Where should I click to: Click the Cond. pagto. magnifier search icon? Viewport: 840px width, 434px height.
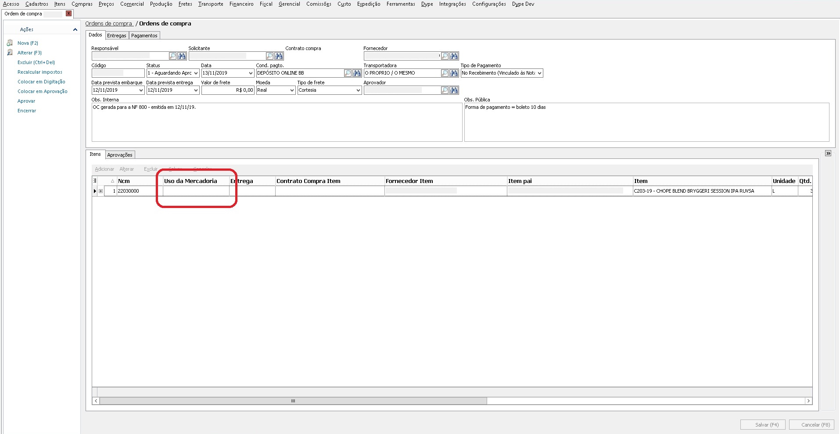pyautogui.click(x=348, y=73)
